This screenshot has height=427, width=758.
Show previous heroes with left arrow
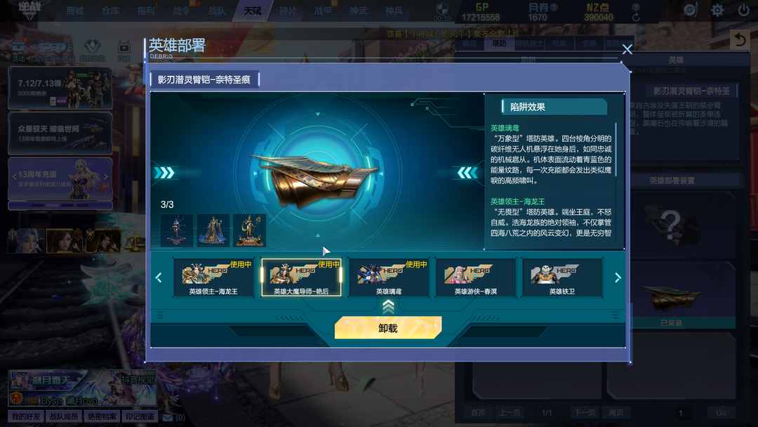click(159, 277)
